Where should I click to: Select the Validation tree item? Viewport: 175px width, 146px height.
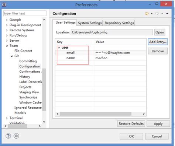click(x=17, y=123)
